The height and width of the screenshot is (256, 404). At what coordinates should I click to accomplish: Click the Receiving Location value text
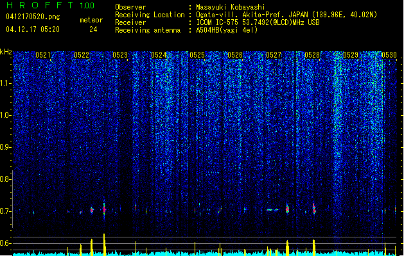[x=286, y=15]
